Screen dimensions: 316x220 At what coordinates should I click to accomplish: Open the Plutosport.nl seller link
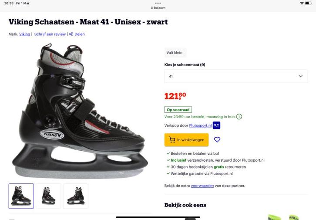[x=200, y=125]
